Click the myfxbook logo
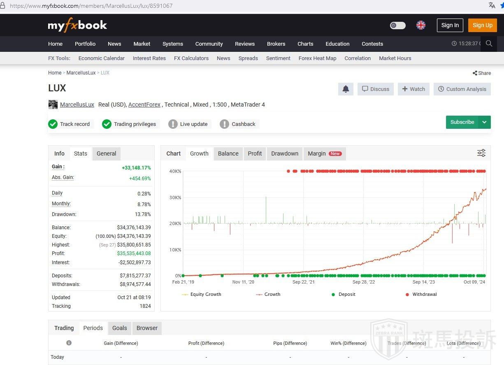Viewport: 504px width, 365px height. coord(77,25)
